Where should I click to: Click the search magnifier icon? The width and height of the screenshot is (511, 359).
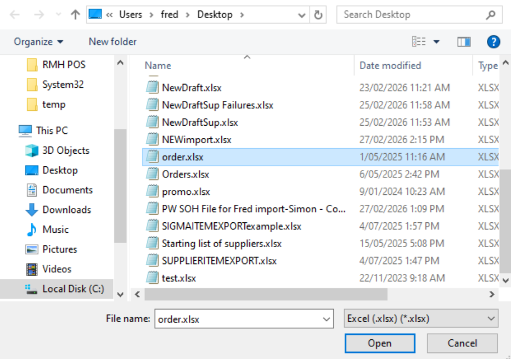coord(491,15)
